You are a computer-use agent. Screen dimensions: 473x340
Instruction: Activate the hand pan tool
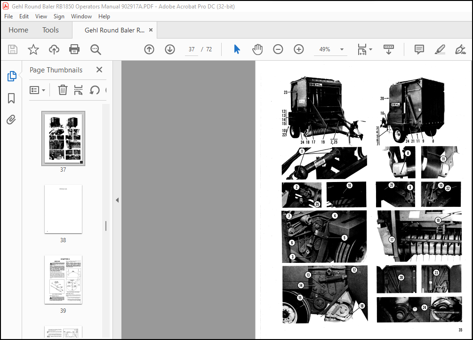pos(257,49)
